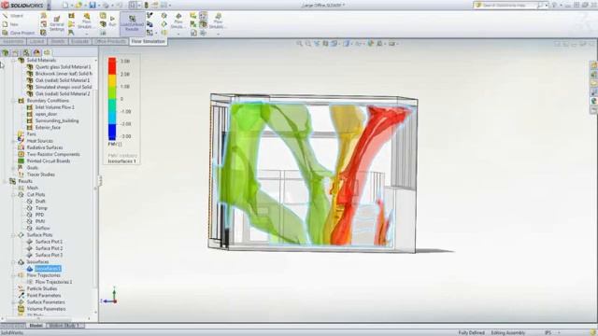Open the Evaluate tab
Image resolution: width=598 pixels, height=336 pixels.
point(79,41)
